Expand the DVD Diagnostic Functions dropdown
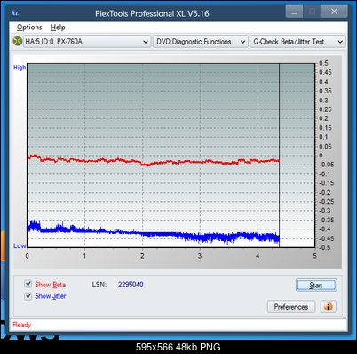Screen dimensions: 357x354 point(201,42)
